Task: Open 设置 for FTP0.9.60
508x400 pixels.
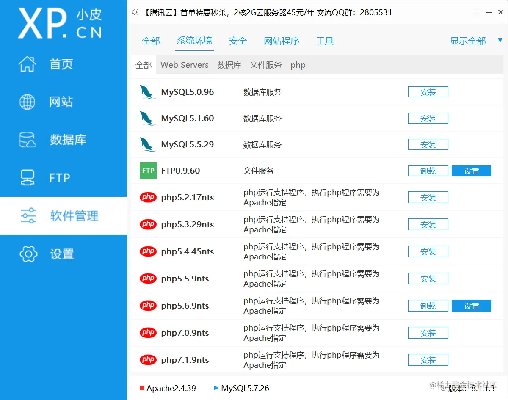Action: [472, 171]
